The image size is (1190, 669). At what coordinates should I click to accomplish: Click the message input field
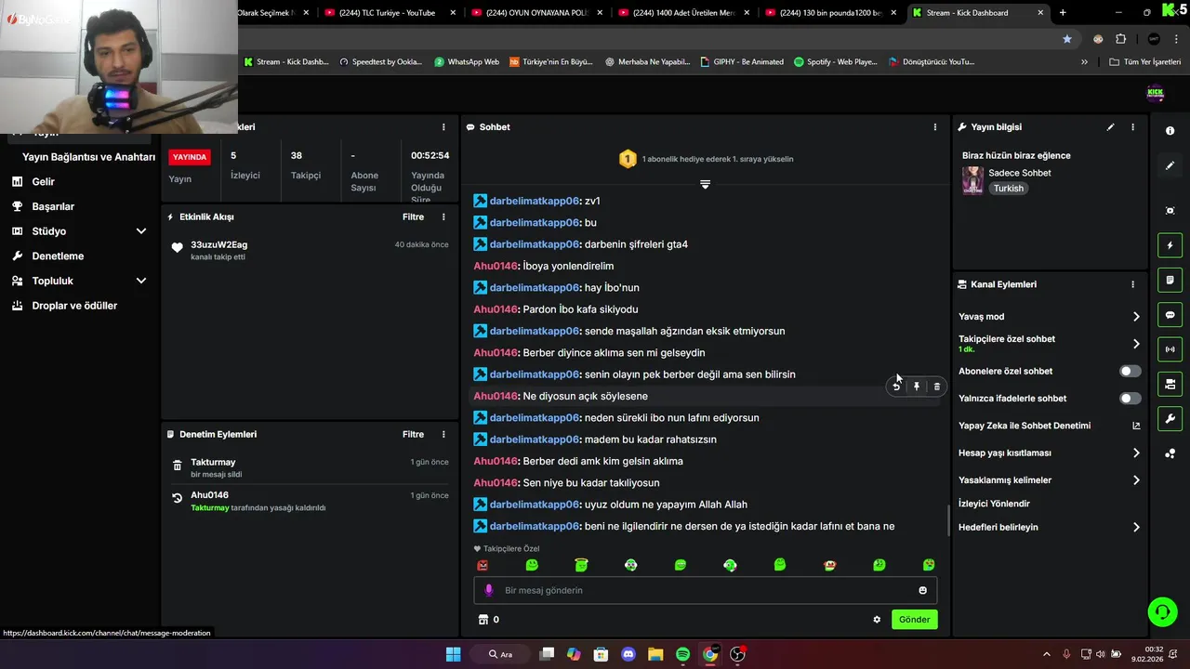tap(705, 590)
